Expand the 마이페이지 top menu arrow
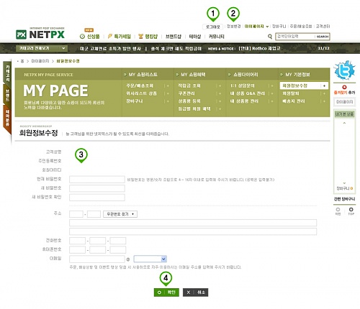The width and height of the screenshot is (360, 309). click(267, 27)
